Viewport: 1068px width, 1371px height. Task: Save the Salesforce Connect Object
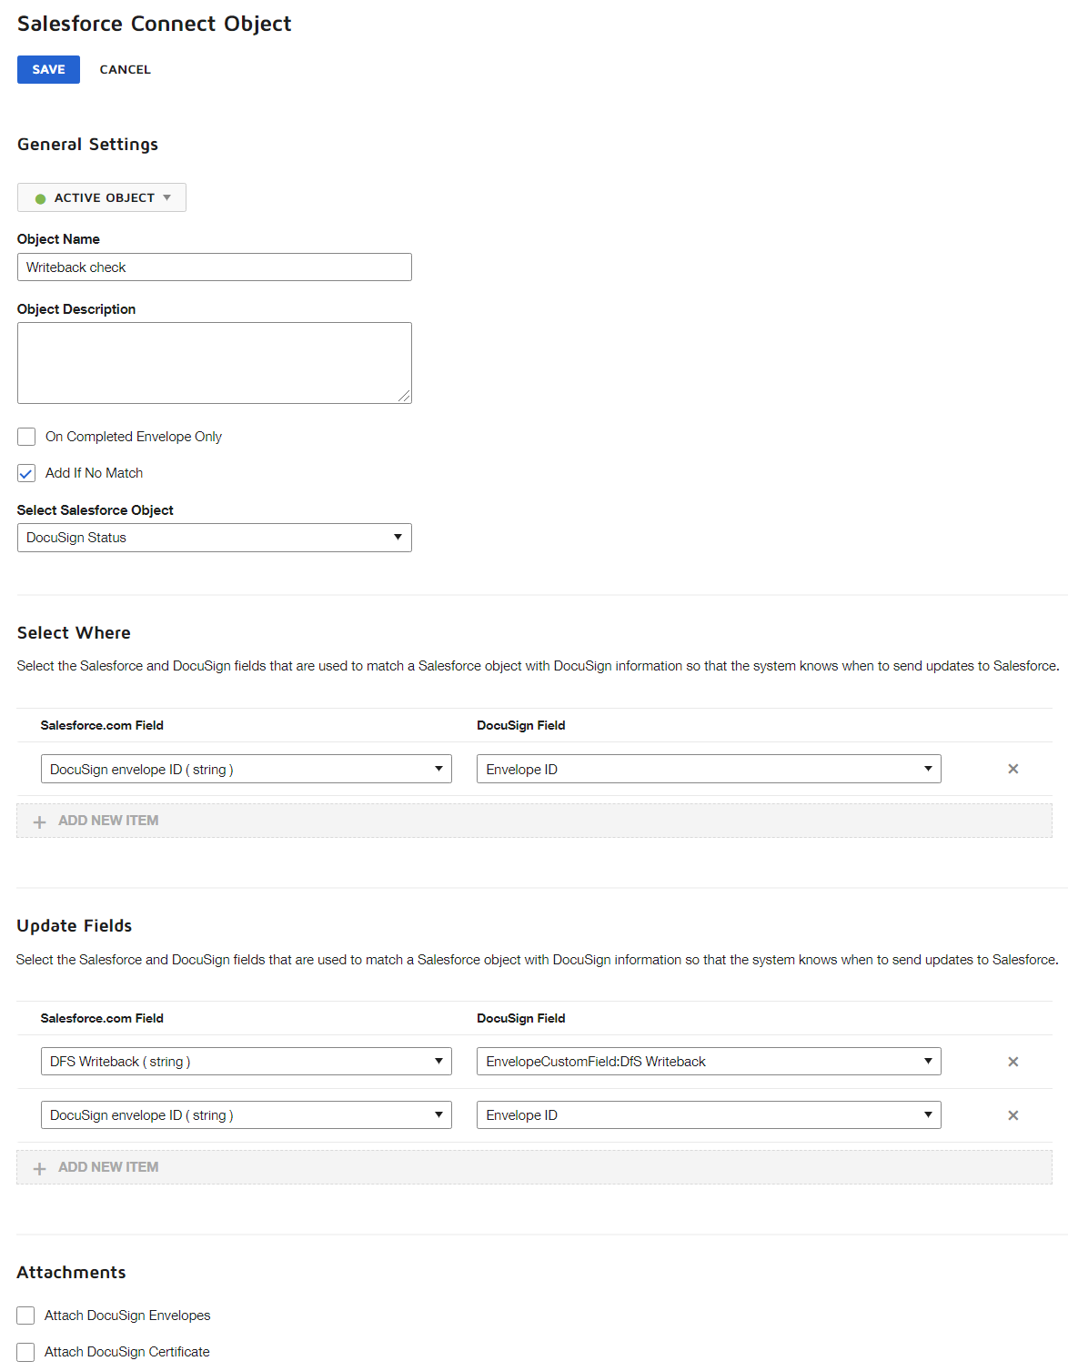tap(47, 69)
